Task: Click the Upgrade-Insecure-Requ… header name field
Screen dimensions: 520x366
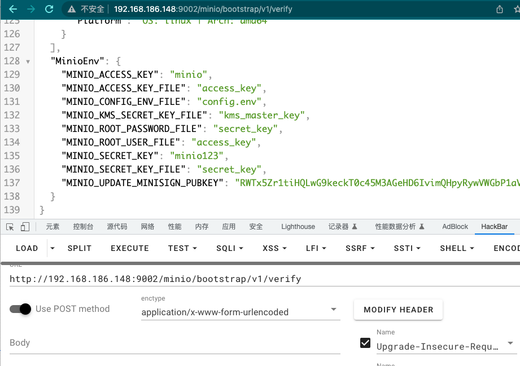Action: pyautogui.click(x=438, y=346)
